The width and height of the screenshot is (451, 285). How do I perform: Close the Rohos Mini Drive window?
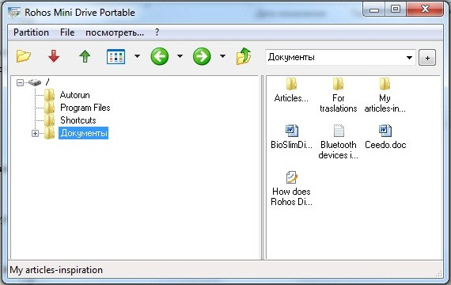[425, 9]
